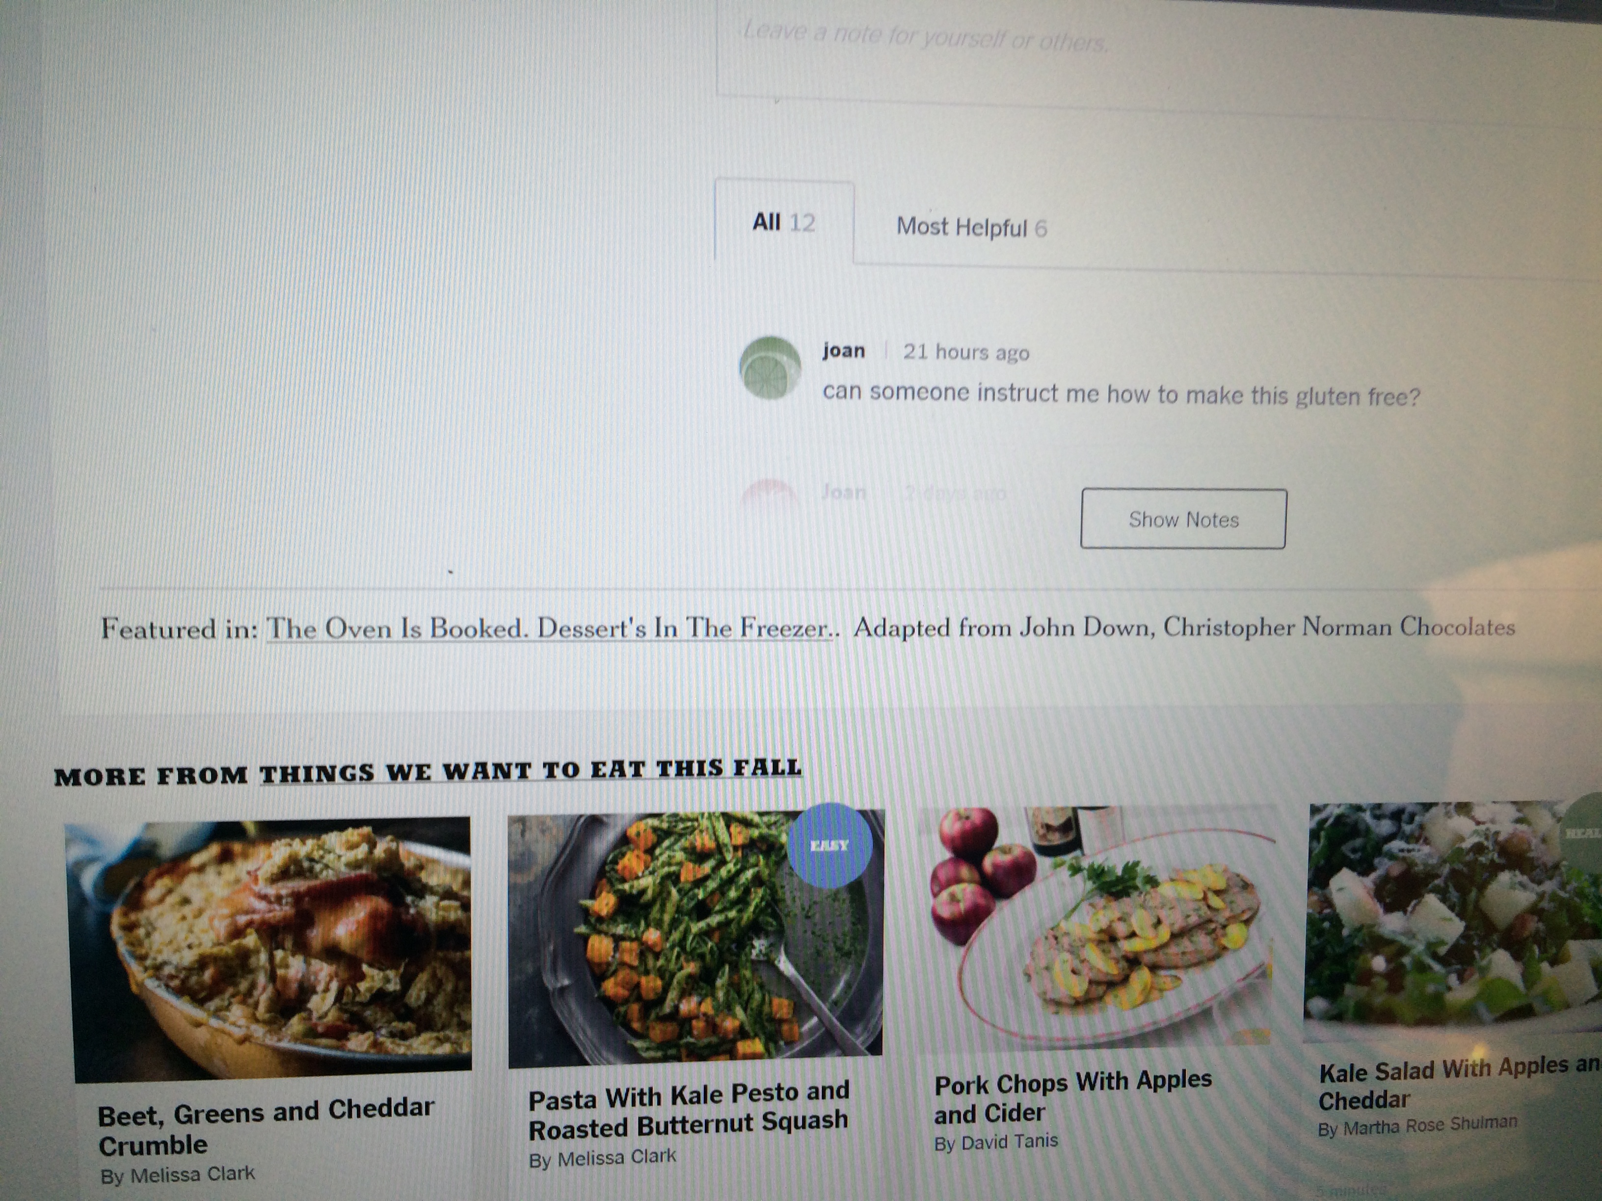The height and width of the screenshot is (1201, 1602).
Task: Click By David Tanis author byline
Action: 996,1142
